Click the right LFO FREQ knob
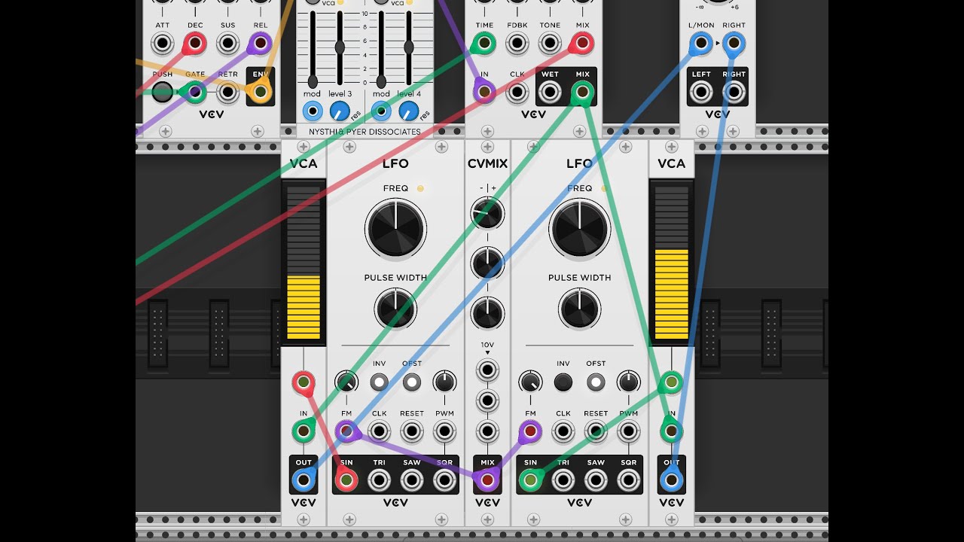This screenshot has width=964, height=542. [579, 229]
